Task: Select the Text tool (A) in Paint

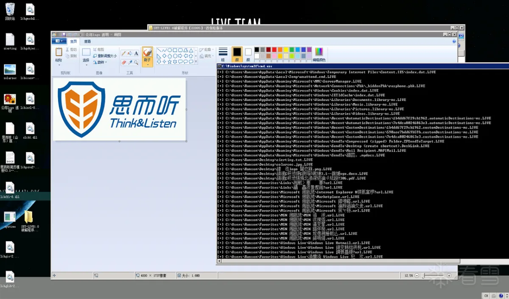Action: [136, 53]
